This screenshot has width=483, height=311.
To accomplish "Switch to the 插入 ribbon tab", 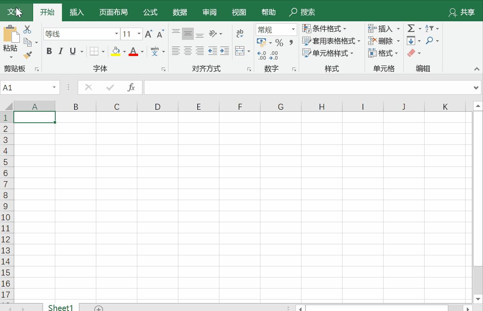I will pos(77,12).
